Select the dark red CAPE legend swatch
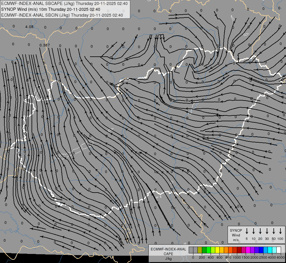 coord(239,250)
